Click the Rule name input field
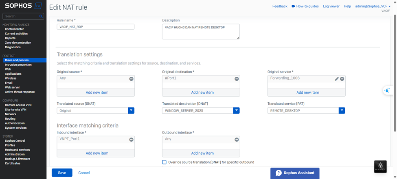 tap(96, 27)
